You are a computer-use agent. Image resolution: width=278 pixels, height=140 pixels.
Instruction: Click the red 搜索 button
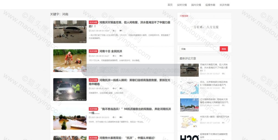[224, 49]
